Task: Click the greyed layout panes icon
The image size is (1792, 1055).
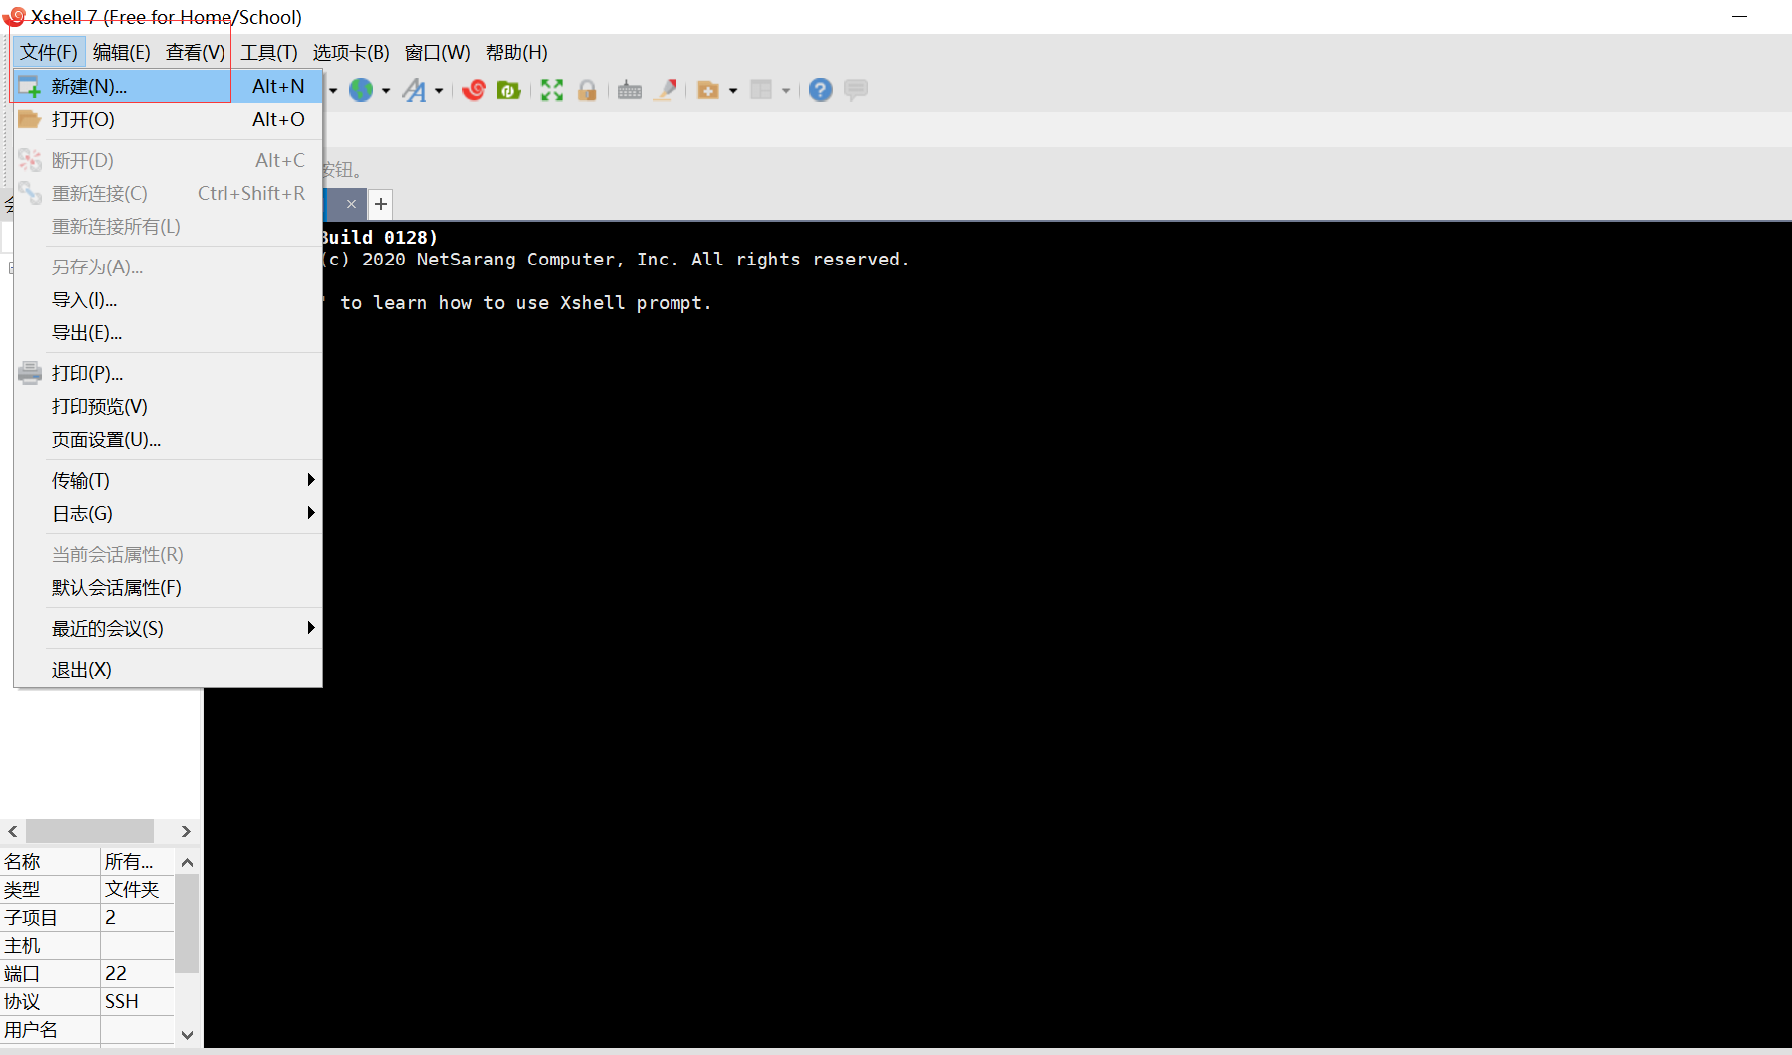Action: coord(761,90)
